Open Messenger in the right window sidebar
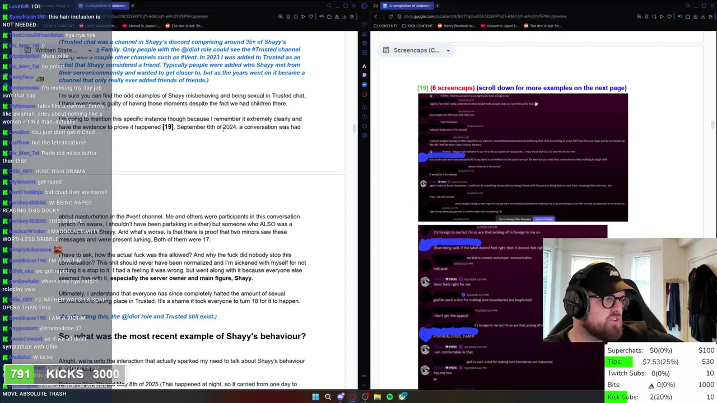The image size is (717, 403). (364, 85)
